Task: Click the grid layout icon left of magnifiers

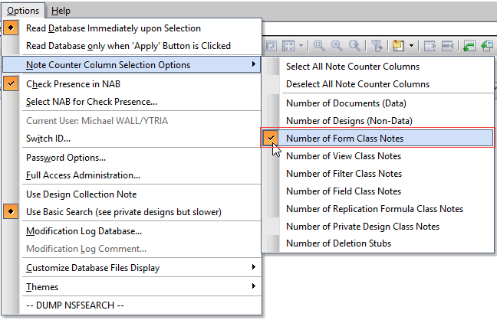Action: click(290, 47)
